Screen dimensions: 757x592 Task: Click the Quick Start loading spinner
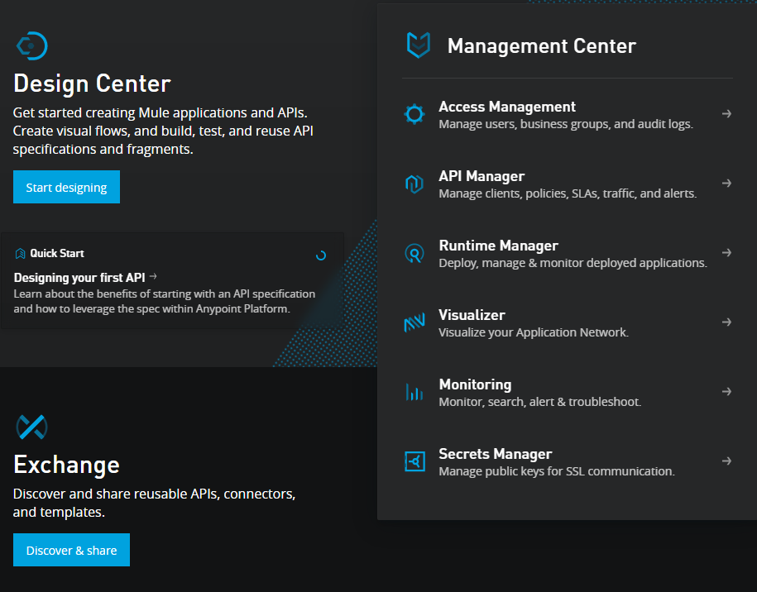[x=321, y=255]
